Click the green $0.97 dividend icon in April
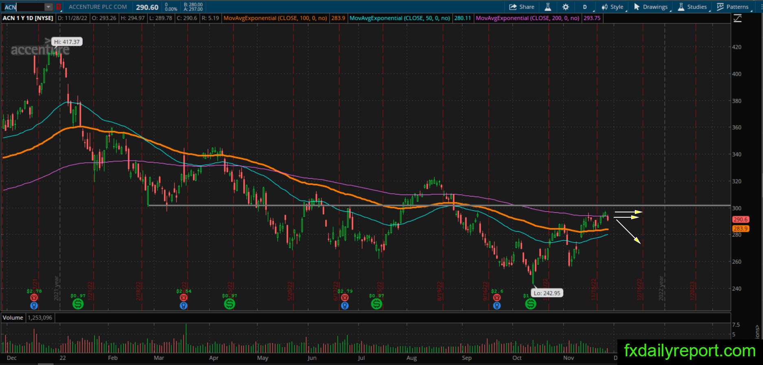The image size is (763, 365). (x=230, y=304)
